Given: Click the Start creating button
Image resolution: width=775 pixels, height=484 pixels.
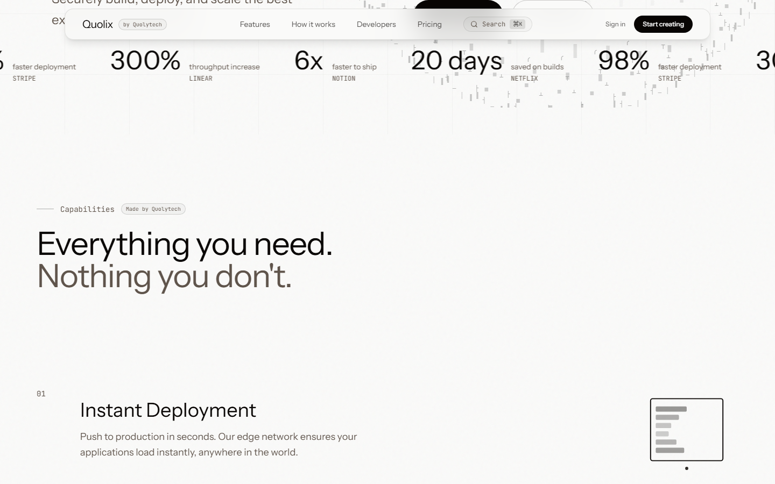Looking at the screenshot, I should [x=663, y=24].
